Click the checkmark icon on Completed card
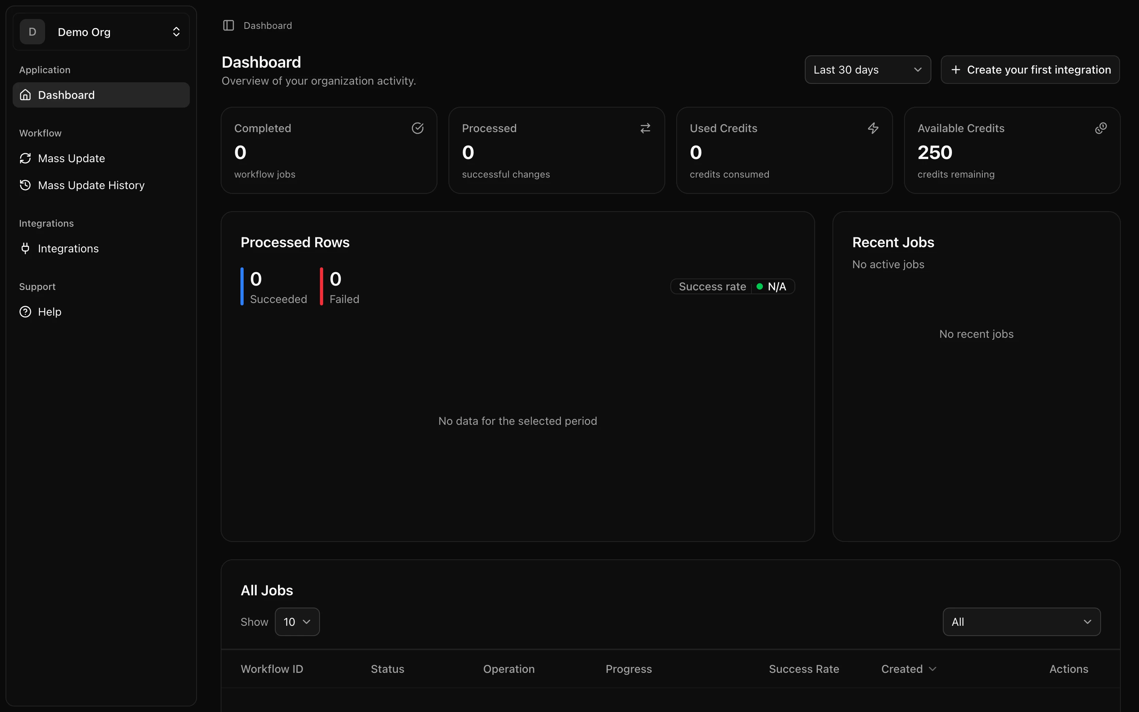 pyautogui.click(x=418, y=128)
